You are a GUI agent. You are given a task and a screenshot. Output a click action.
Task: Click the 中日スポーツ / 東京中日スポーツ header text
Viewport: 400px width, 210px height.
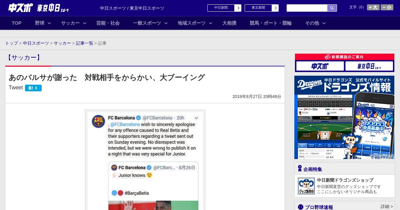132,8
